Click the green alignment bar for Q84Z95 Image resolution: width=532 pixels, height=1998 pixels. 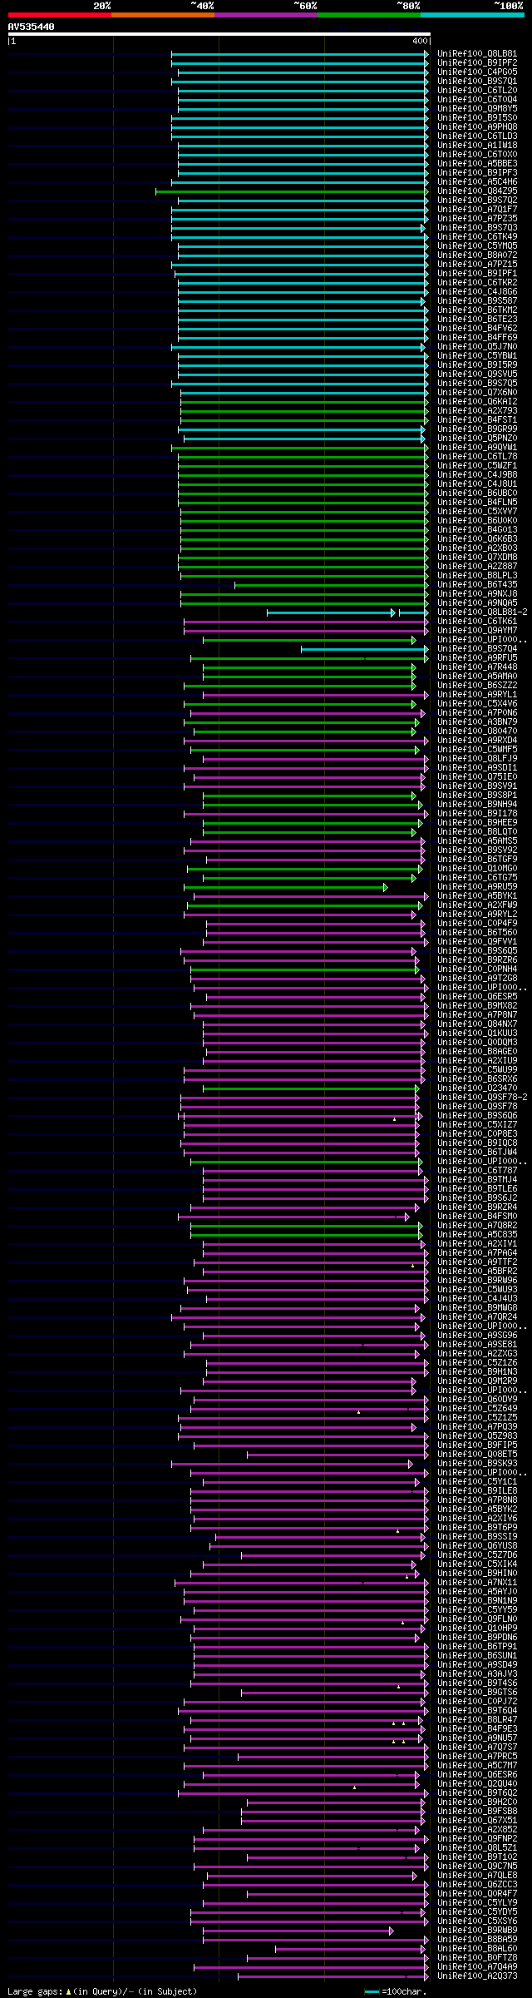tap(293, 191)
